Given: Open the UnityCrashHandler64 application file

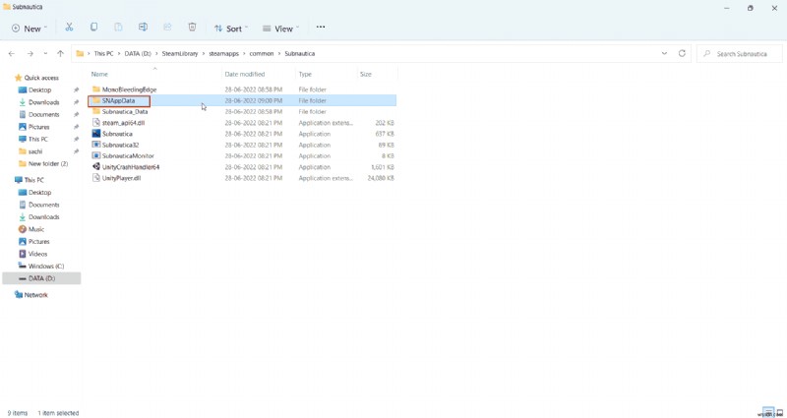Looking at the screenshot, I should (x=130, y=167).
